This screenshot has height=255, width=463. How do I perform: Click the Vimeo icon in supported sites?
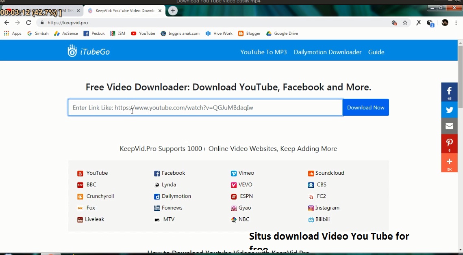[234, 174]
